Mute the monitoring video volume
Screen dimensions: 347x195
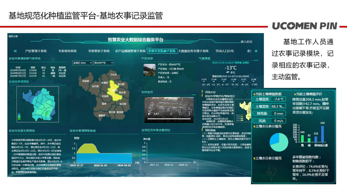tap(171, 114)
